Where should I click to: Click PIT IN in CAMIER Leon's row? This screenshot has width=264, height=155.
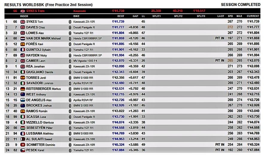coord(220,61)
